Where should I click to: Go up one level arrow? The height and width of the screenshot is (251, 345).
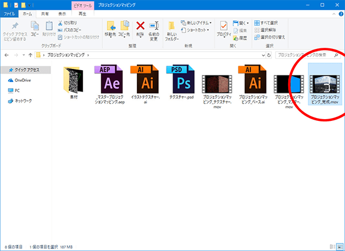point(30,55)
